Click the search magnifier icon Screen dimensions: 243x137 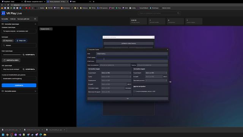pyautogui.click(x=178, y=13)
